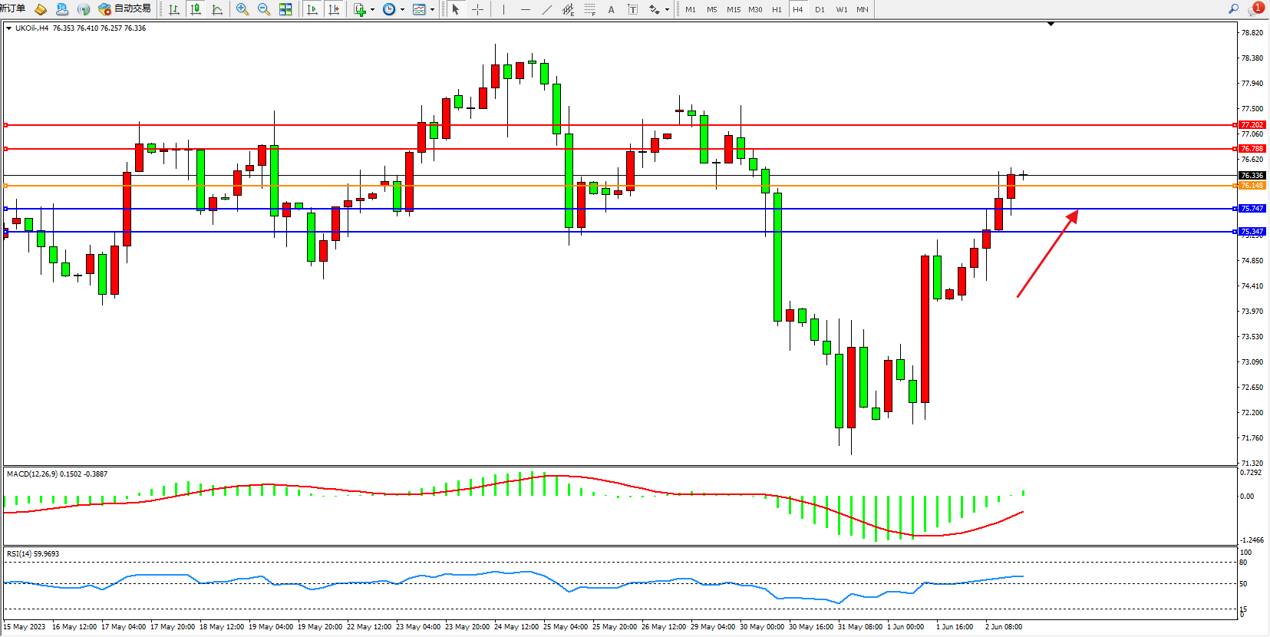This screenshot has width=1270, height=637.
Task: Click the Zoom Out magnifier icon
Action: (x=263, y=9)
